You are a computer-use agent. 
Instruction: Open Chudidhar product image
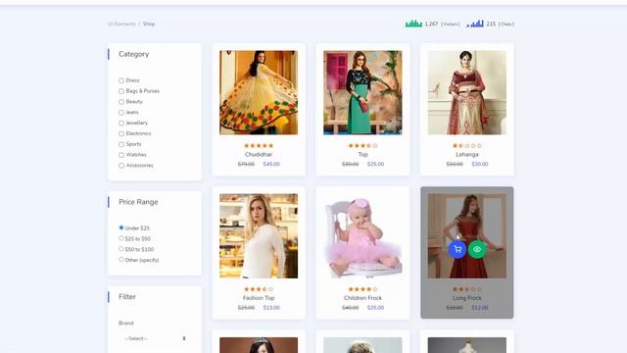[x=259, y=92]
